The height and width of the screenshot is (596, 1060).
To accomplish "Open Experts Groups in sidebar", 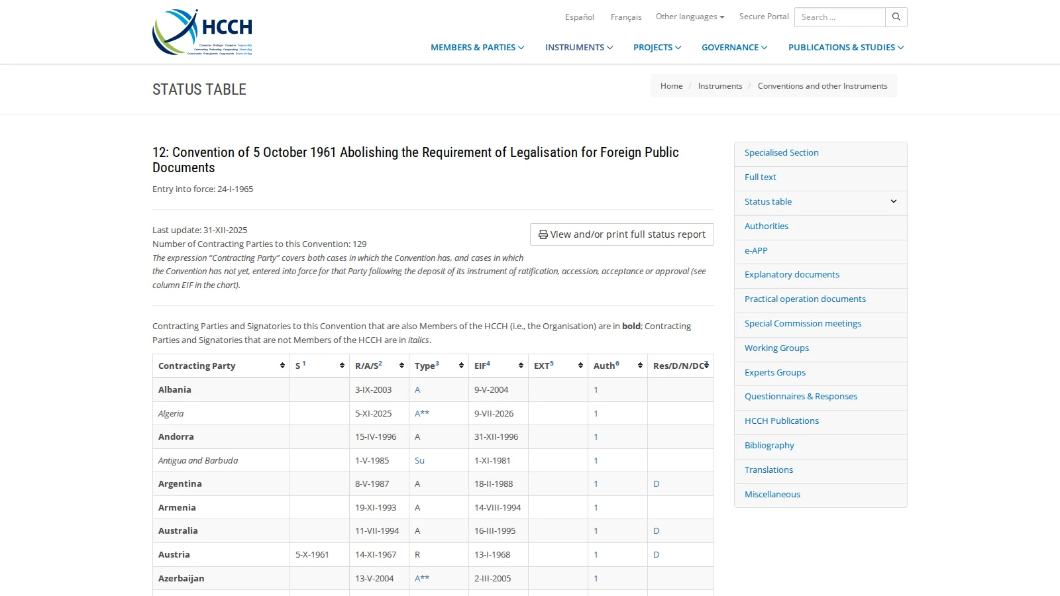I will pyautogui.click(x=775, y=373).
